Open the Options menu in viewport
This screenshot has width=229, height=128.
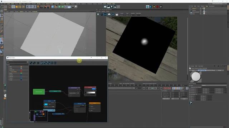[21, 11]
